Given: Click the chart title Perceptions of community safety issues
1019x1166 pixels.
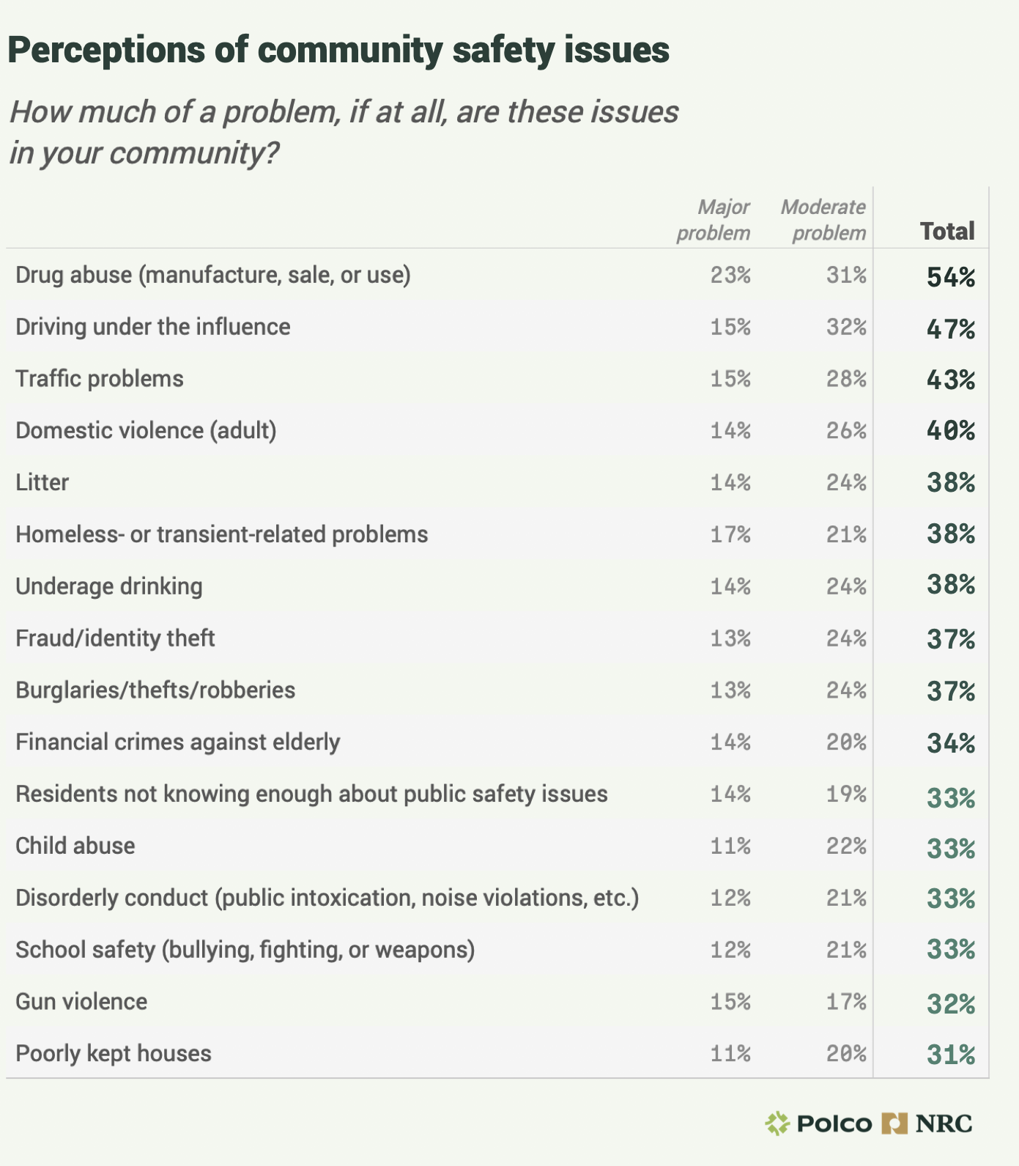Looking at the screenshot, I should point(338,51).
